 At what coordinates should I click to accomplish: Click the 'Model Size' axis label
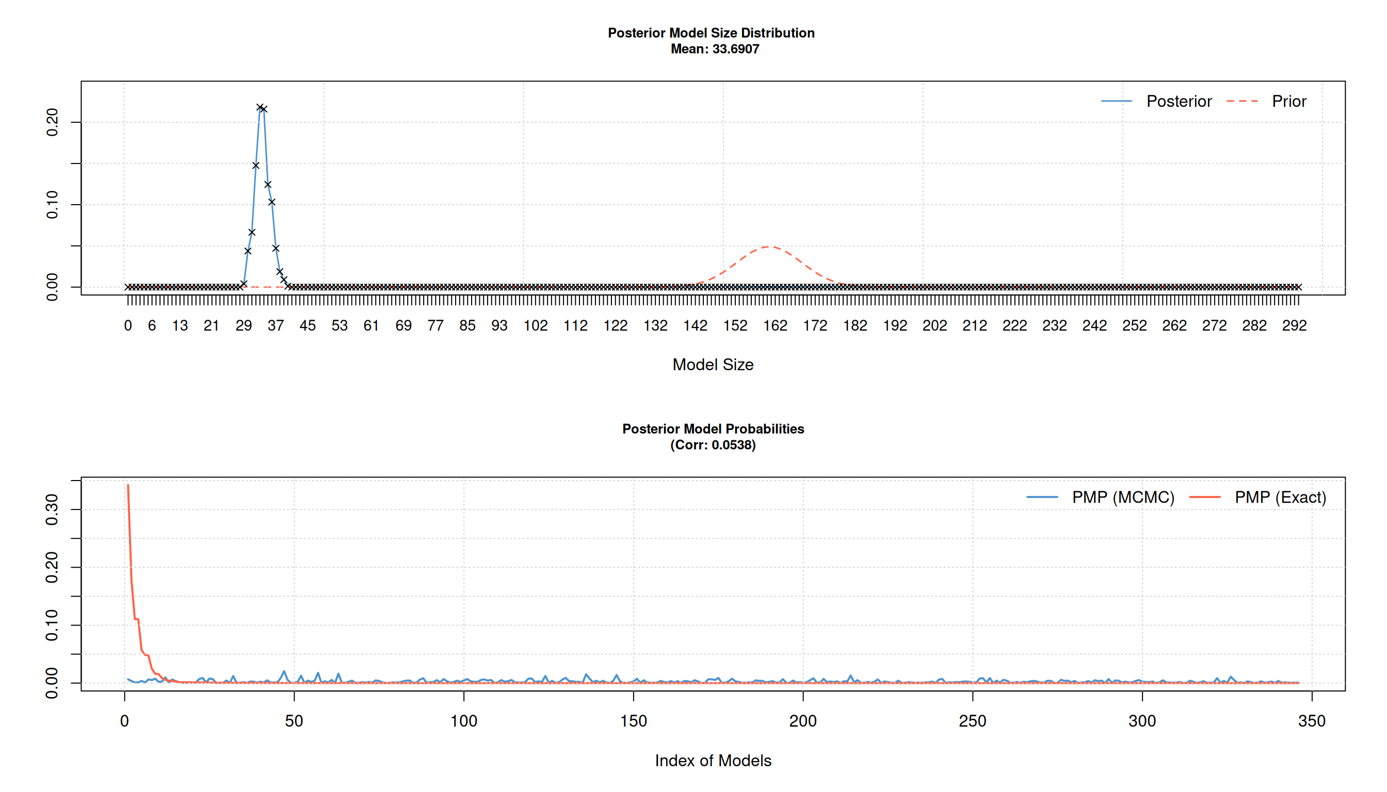point(713,365)
